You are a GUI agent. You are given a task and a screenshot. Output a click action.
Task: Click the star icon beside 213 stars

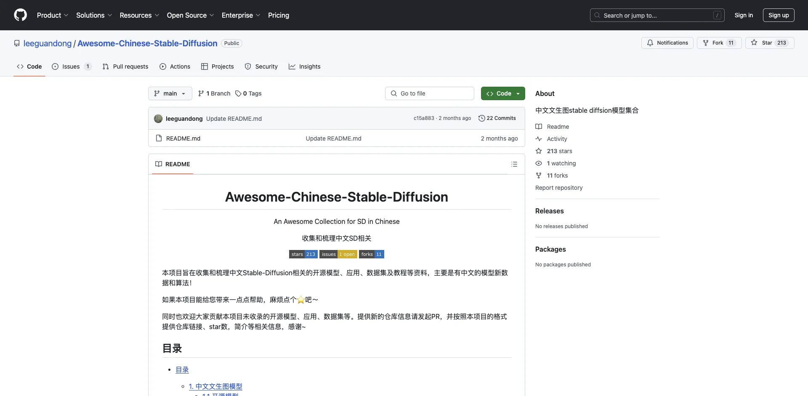(539, 151)
